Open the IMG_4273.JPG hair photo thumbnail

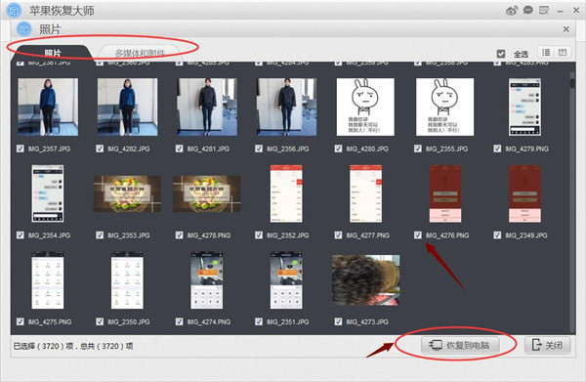[x=365, y=280]
